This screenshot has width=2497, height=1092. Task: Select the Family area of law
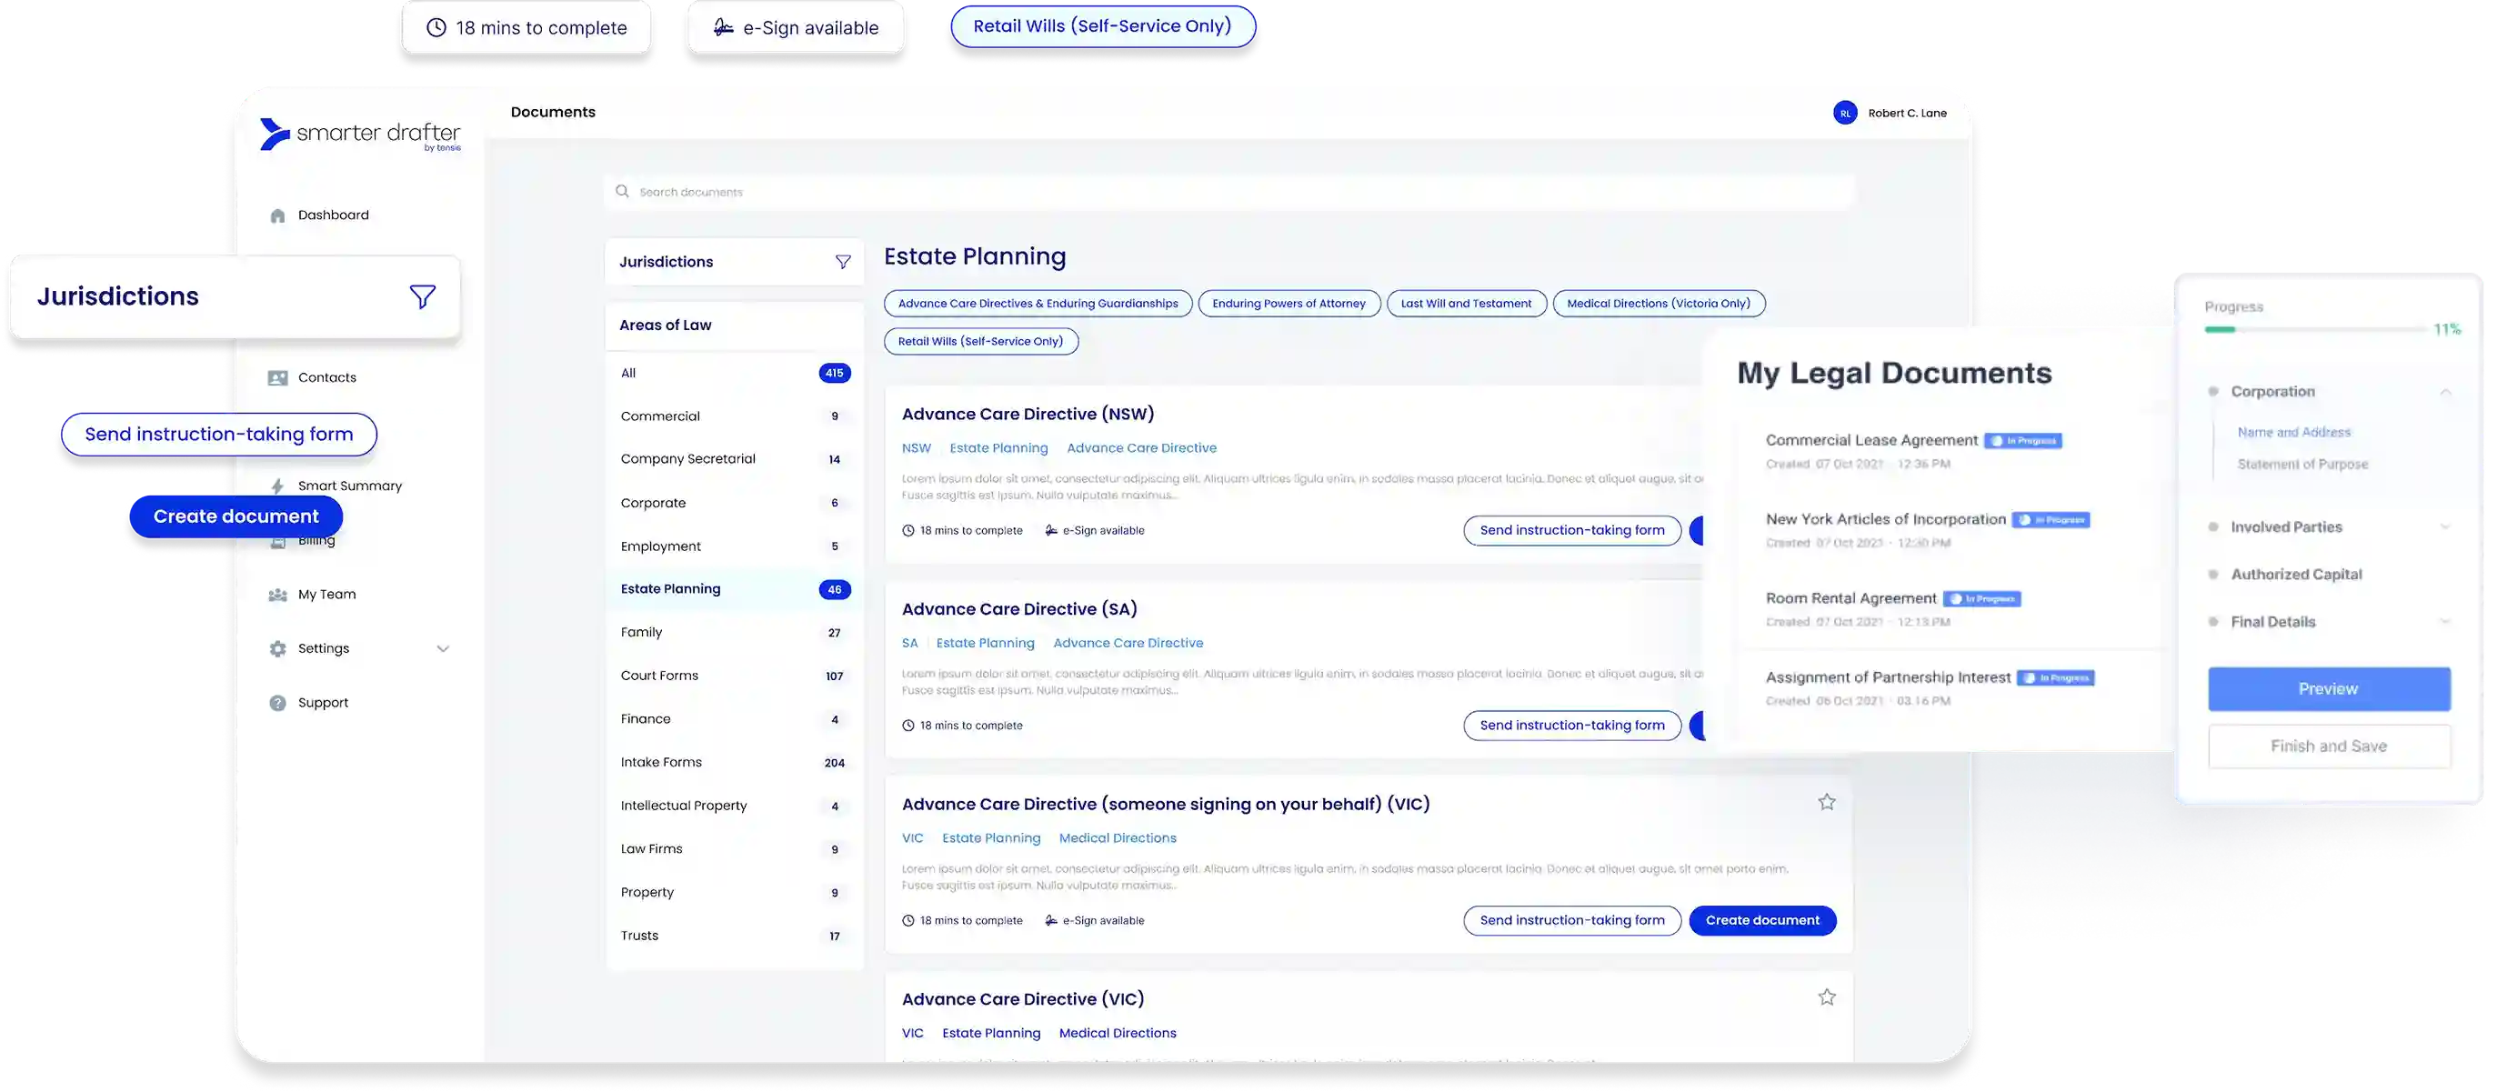click(642, 632)
